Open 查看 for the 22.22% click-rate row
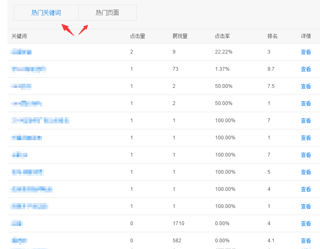The image size is (320, 249). pyautogui.click(x=306, y=52)
